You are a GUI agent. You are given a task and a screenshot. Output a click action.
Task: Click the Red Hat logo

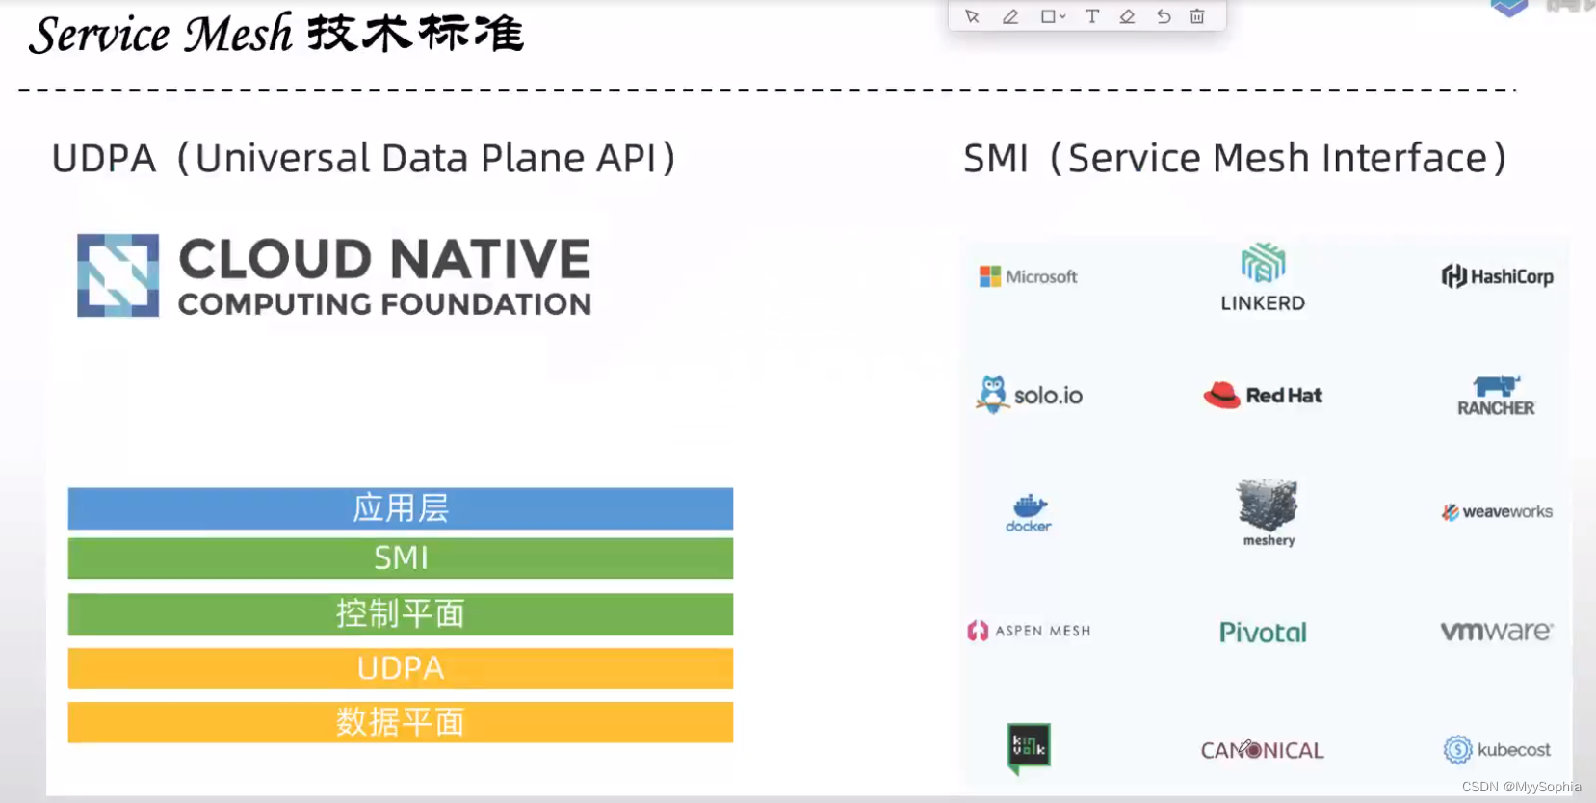(1263, 395)
